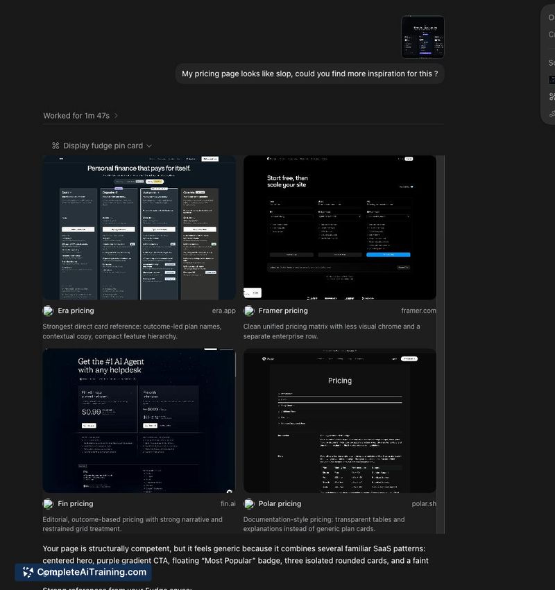Click the Polar pricing favicon icon
Image resolution: width=555 pixels, height=590 pixels.
249,504
